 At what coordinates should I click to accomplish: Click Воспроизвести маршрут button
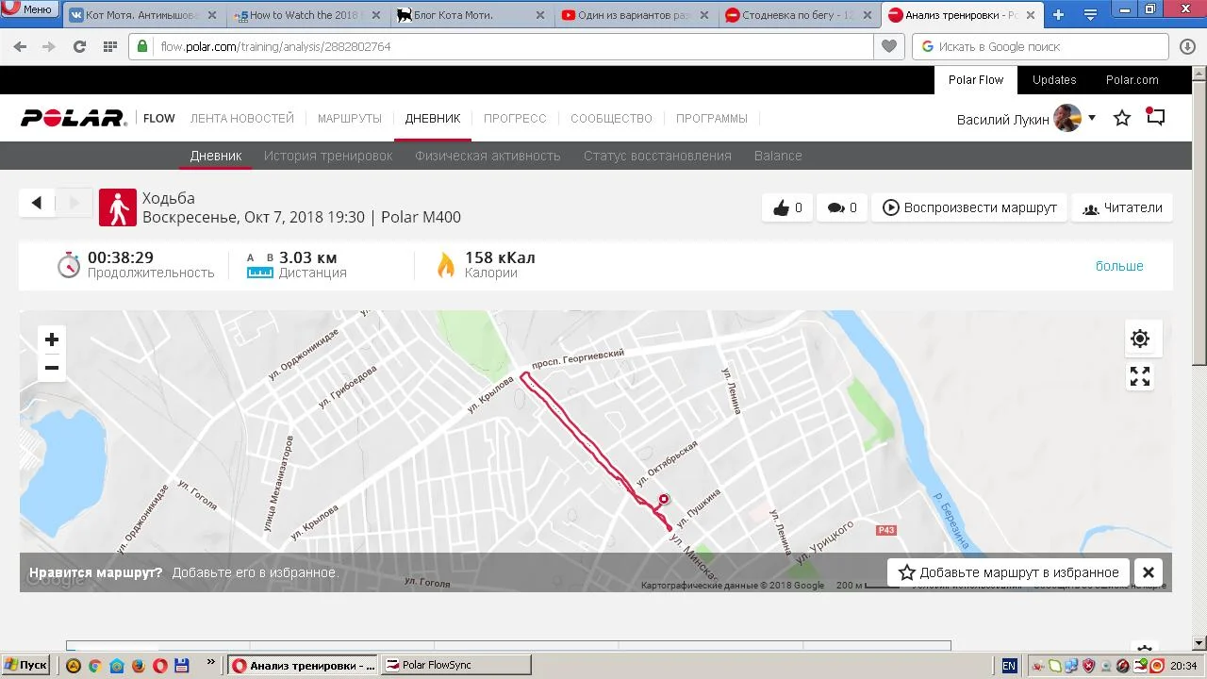coord(969,207)
